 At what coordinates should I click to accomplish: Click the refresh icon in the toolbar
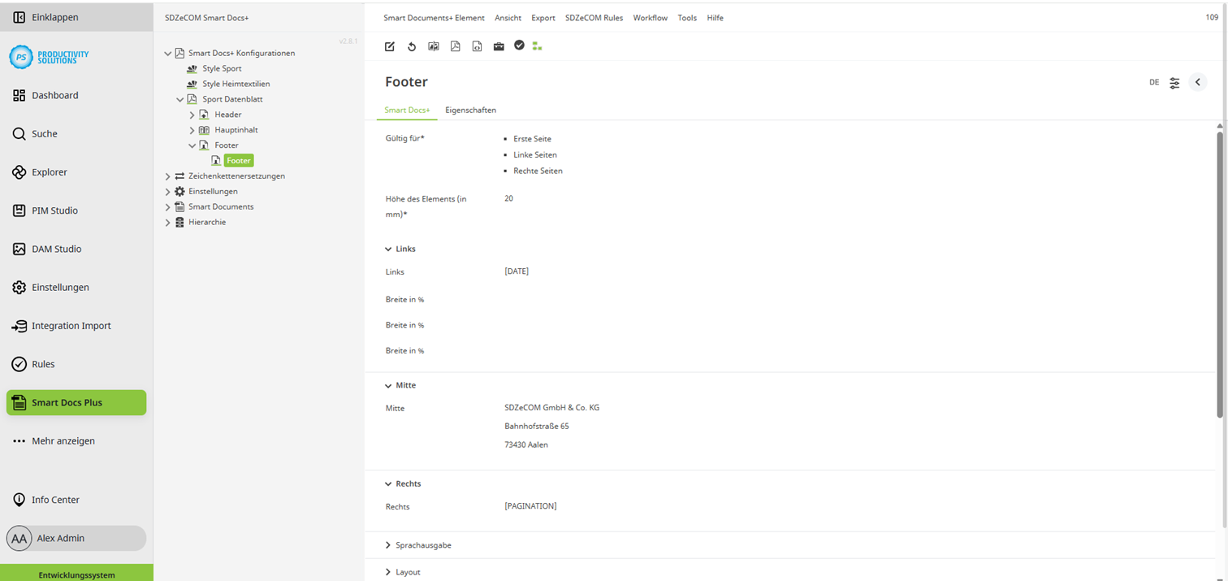tap(412, 46)
